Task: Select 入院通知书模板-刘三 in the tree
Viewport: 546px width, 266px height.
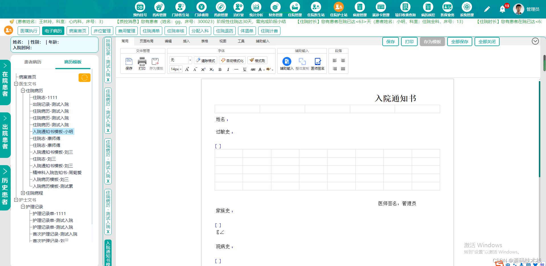Action: [x=52, y=152]
